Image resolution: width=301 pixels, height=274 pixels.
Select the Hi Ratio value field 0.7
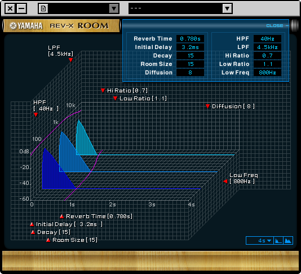[x=267, y=56]
